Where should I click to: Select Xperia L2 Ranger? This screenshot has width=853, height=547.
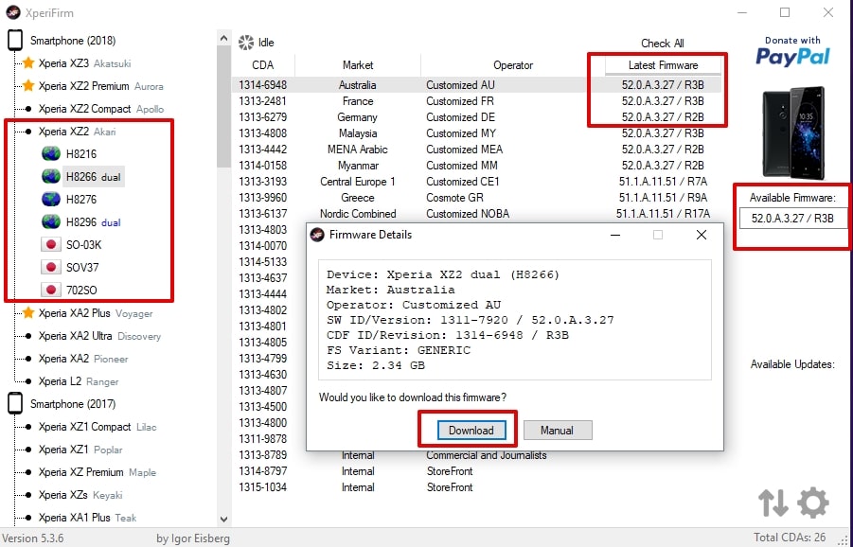(x=79, y=381)
